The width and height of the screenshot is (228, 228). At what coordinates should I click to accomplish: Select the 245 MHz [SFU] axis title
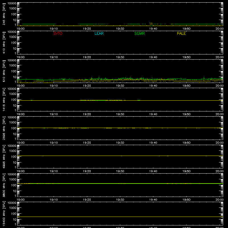click(x=4, y=14)
